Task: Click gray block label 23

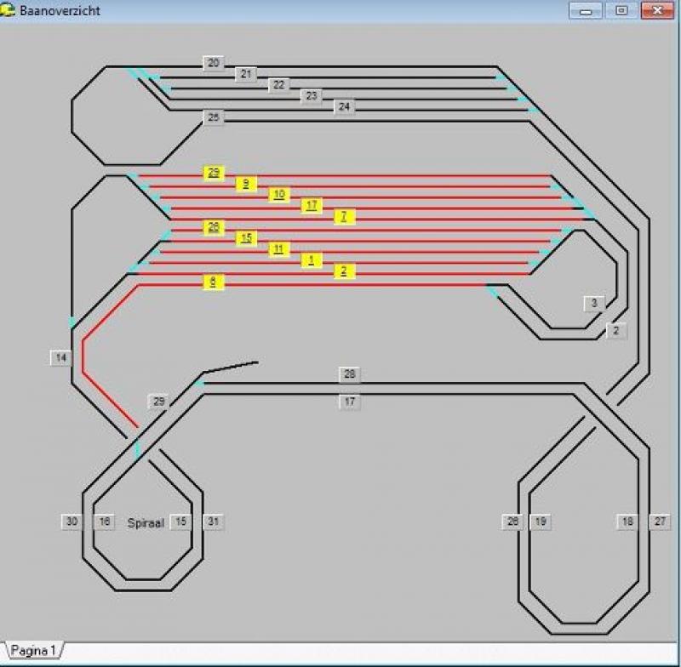Action: [312, 96]
